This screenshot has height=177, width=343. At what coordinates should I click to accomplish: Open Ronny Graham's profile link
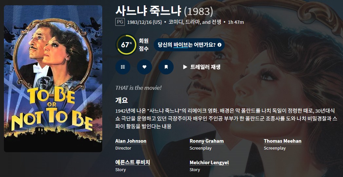pyautogui.click(x=206, y=141)
